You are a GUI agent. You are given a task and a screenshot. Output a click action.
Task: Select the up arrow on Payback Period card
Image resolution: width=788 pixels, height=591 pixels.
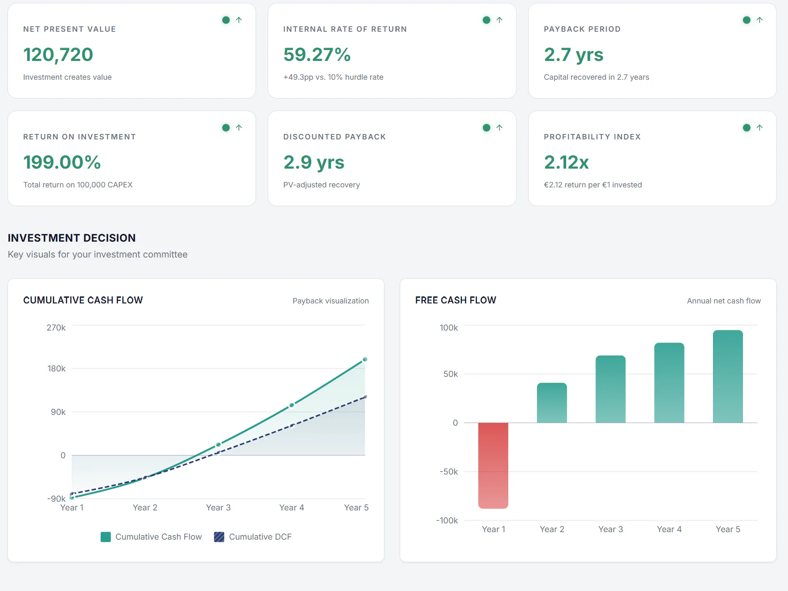point(760,20)
